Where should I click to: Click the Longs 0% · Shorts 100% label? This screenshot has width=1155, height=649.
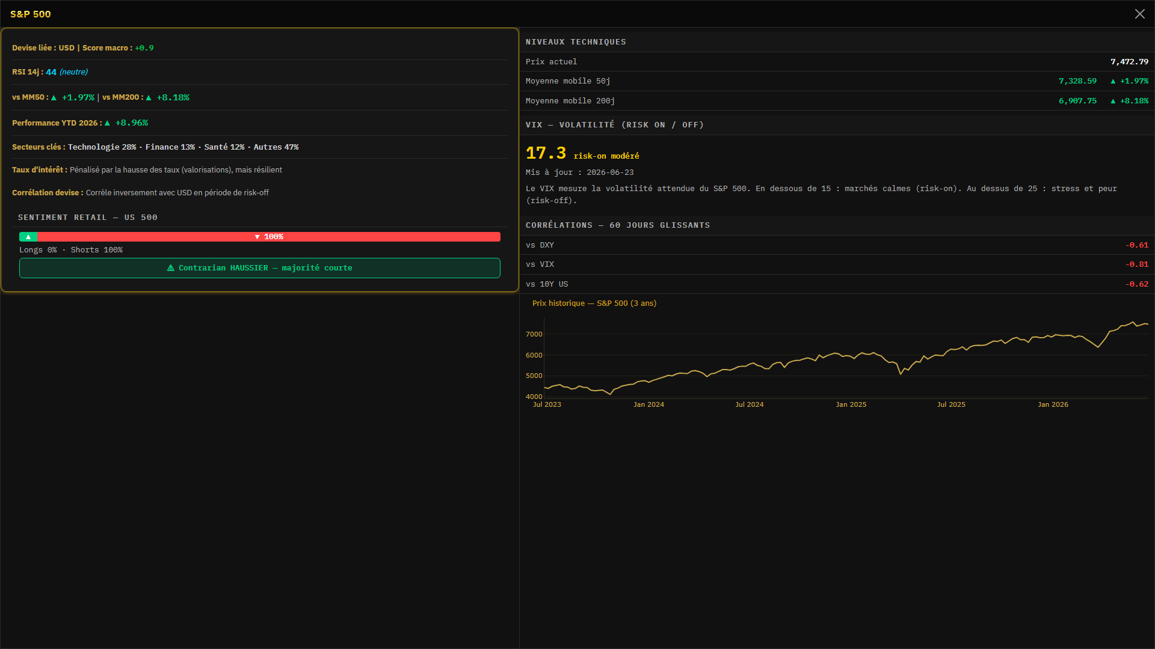[x=71, y=250]
